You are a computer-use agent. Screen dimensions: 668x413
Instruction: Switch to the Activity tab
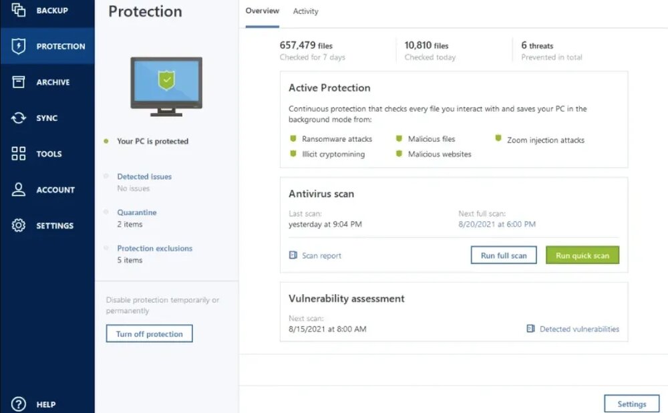click(305, 11)
